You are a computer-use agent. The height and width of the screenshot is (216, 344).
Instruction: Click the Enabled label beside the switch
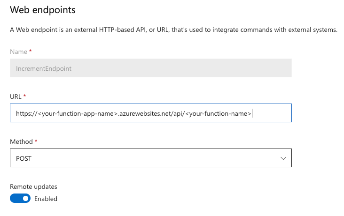tap(46, 199)
